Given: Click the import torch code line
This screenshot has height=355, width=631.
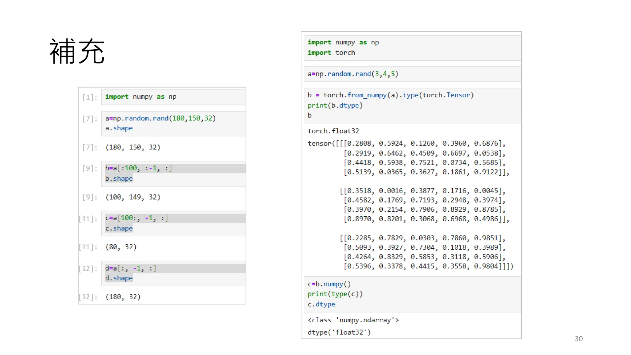Looking at the screenshot, I should [331, 53].
